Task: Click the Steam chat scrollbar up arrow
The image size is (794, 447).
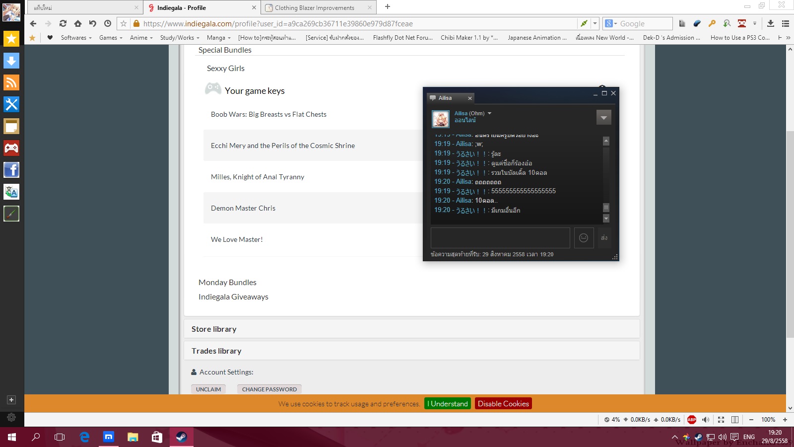Action: 606,141
